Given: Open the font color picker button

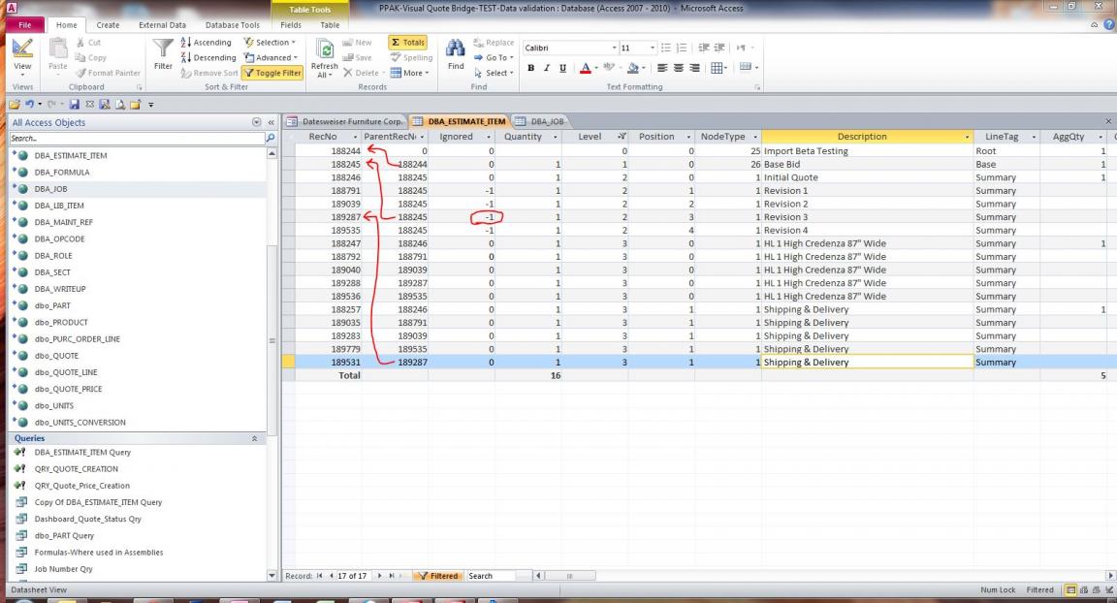Looking at the screenshot, I should (588, 68).
